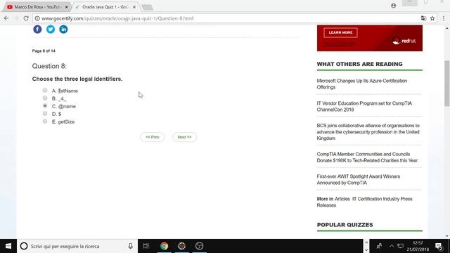The image size is (450, 253).
Task: Open People icon in system tray
Action: pos(379,246)
